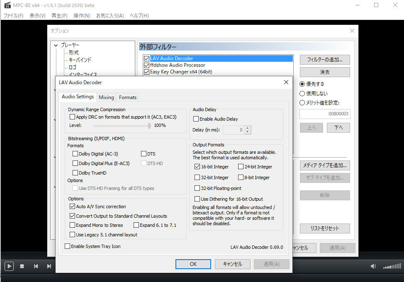Increase audio delay with the up stepper arrow

click(247, 128)
